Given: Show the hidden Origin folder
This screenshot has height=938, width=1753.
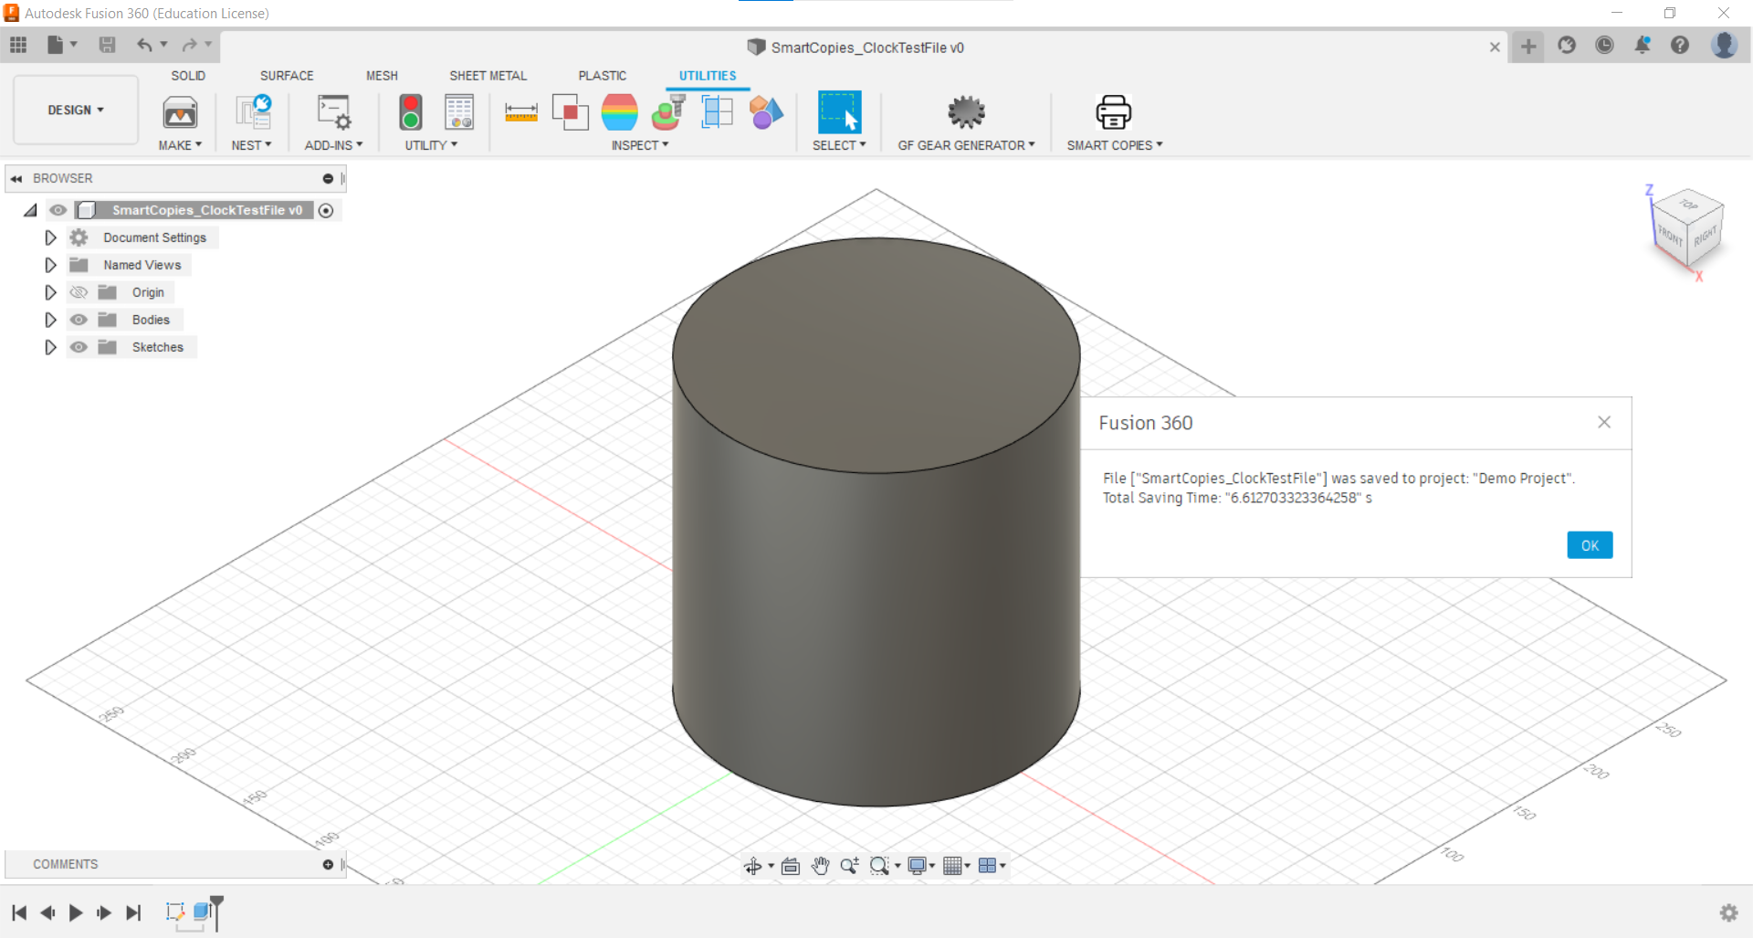Looking at the screenshot, I should 79,292.
